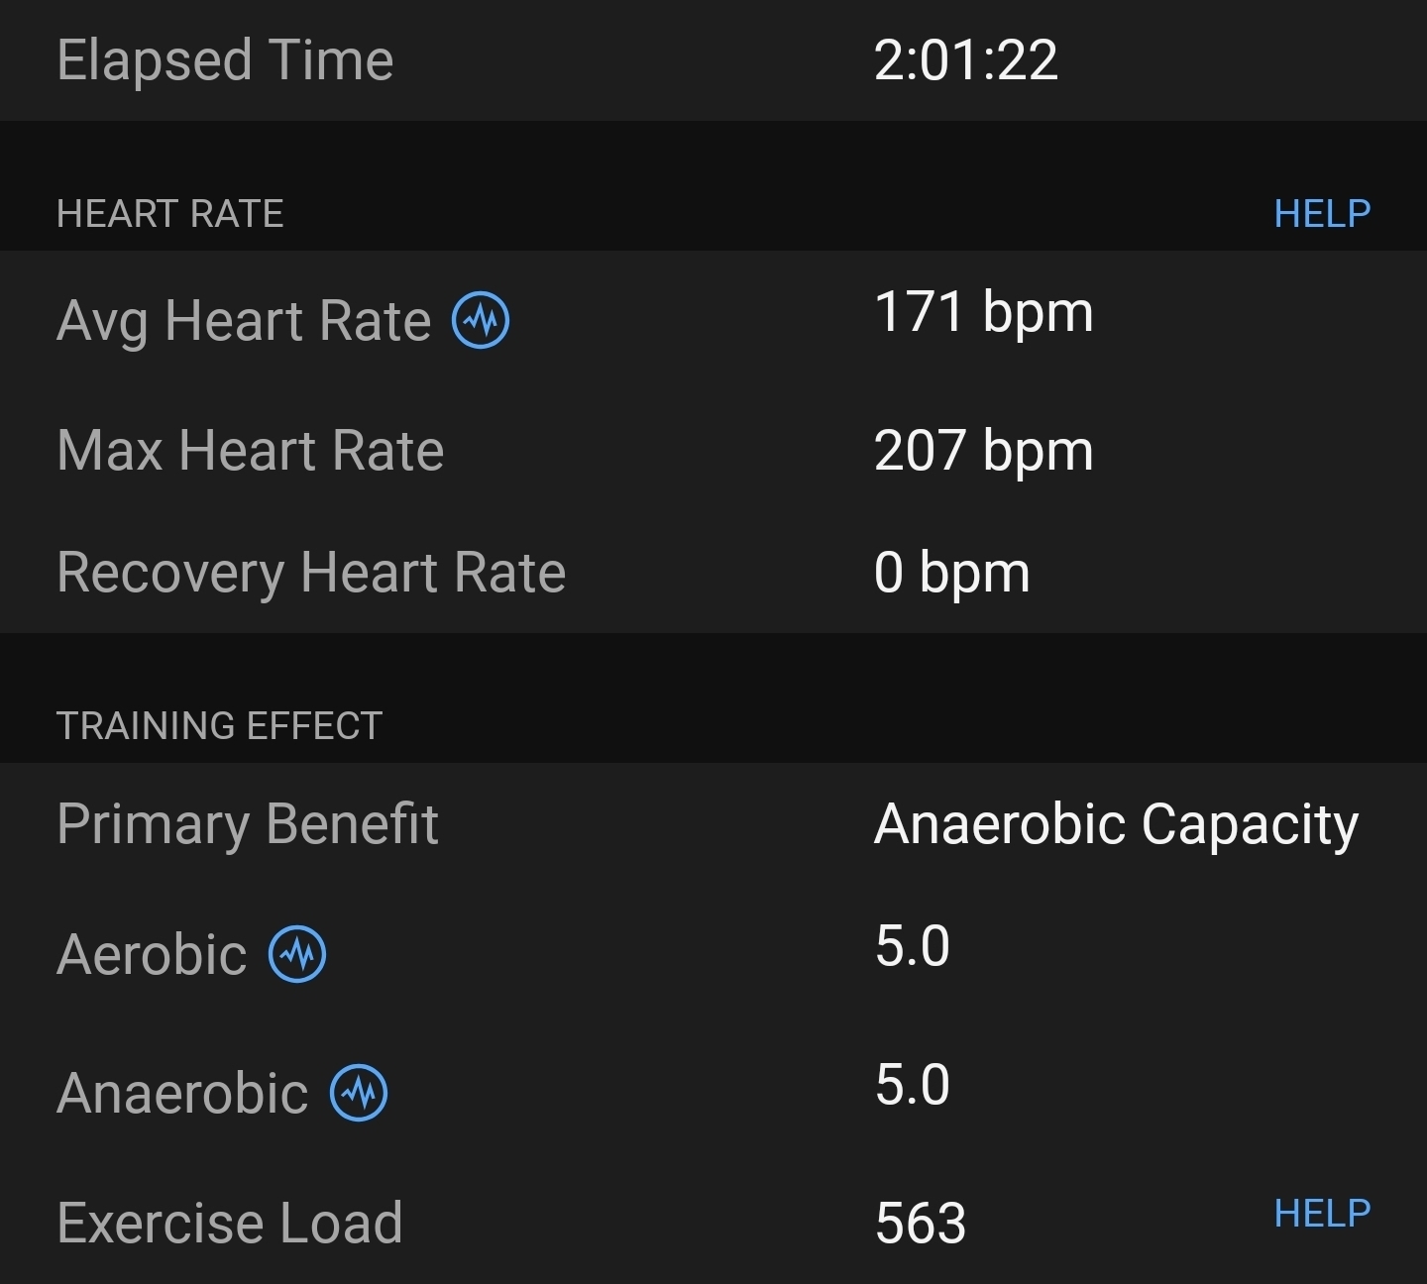
Task: Select the Primary Benefit label
Action: 247,824
